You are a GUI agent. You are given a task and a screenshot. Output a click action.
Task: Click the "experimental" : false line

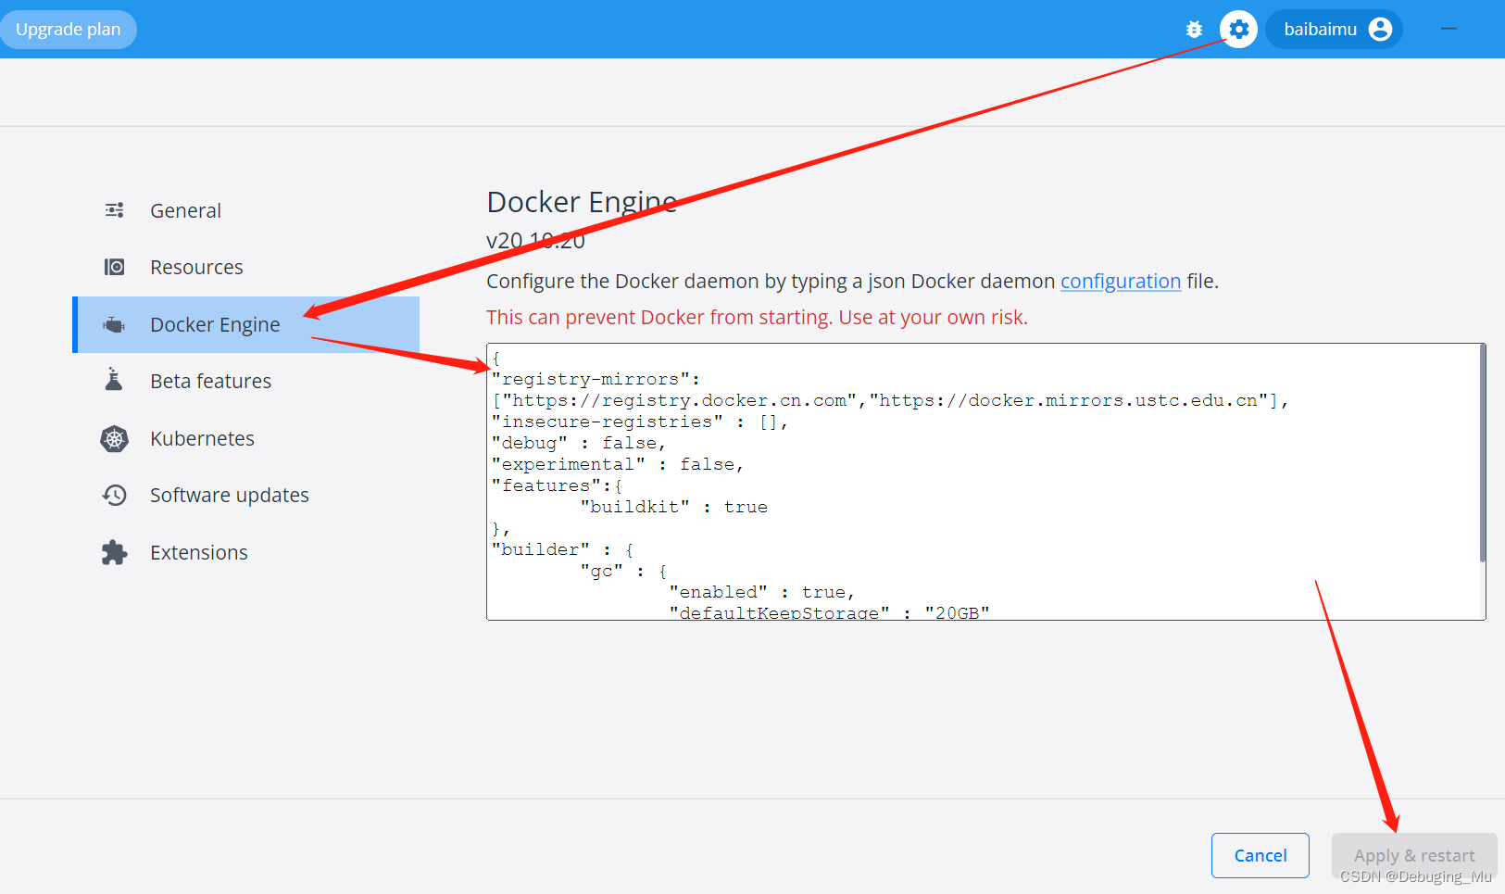pos(618,464)
